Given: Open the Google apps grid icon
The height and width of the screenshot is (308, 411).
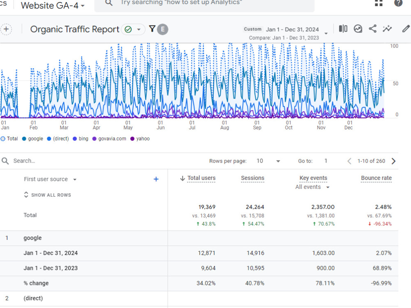Looking at the screenshot, I should (379, 2).
